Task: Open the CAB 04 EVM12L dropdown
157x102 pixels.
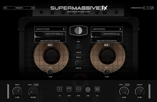Action: click(107, 29)
